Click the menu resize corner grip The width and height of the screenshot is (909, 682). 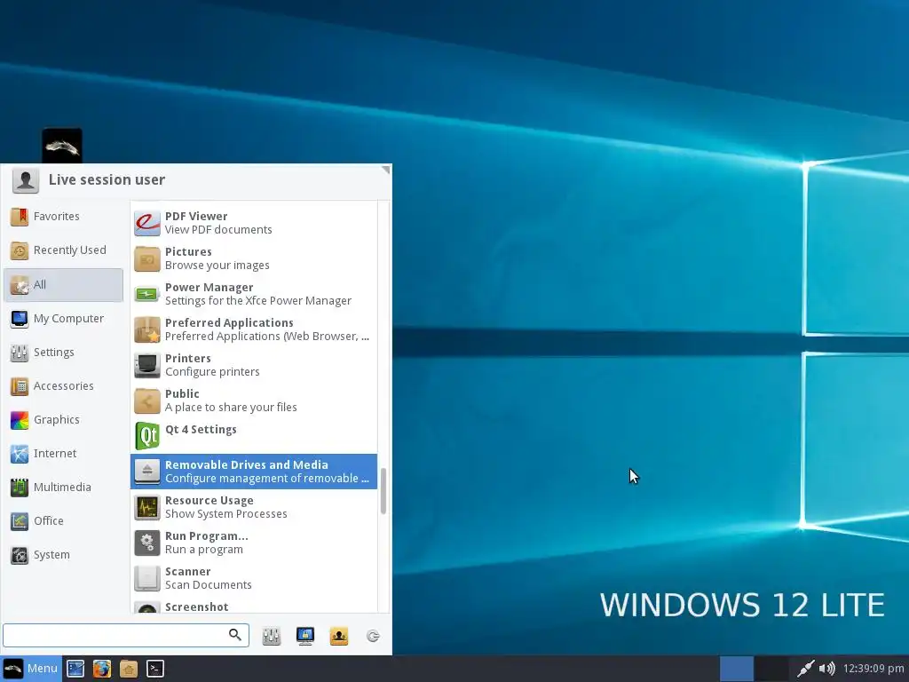click(386, 170)
